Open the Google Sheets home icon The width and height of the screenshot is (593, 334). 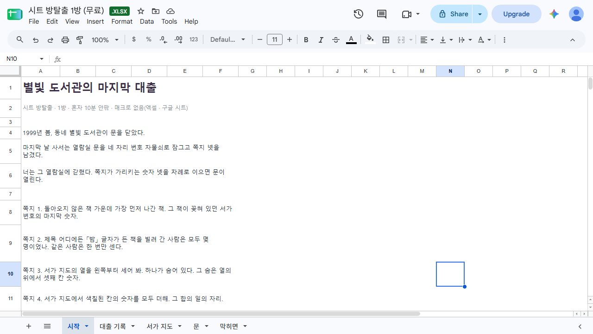click(14, 14)
